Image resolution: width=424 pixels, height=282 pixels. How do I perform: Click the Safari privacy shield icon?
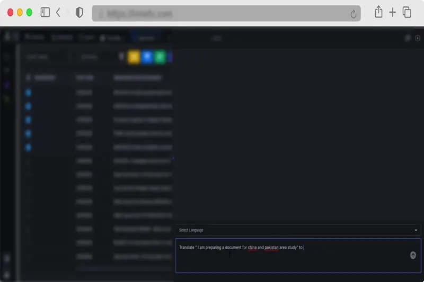click(79, 12)
